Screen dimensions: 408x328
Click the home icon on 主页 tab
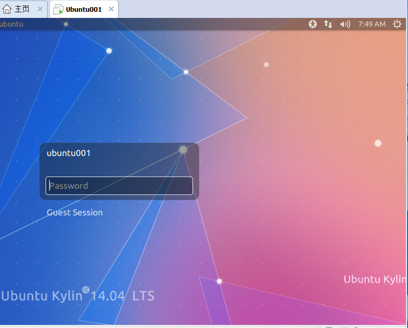click(7, 9)
